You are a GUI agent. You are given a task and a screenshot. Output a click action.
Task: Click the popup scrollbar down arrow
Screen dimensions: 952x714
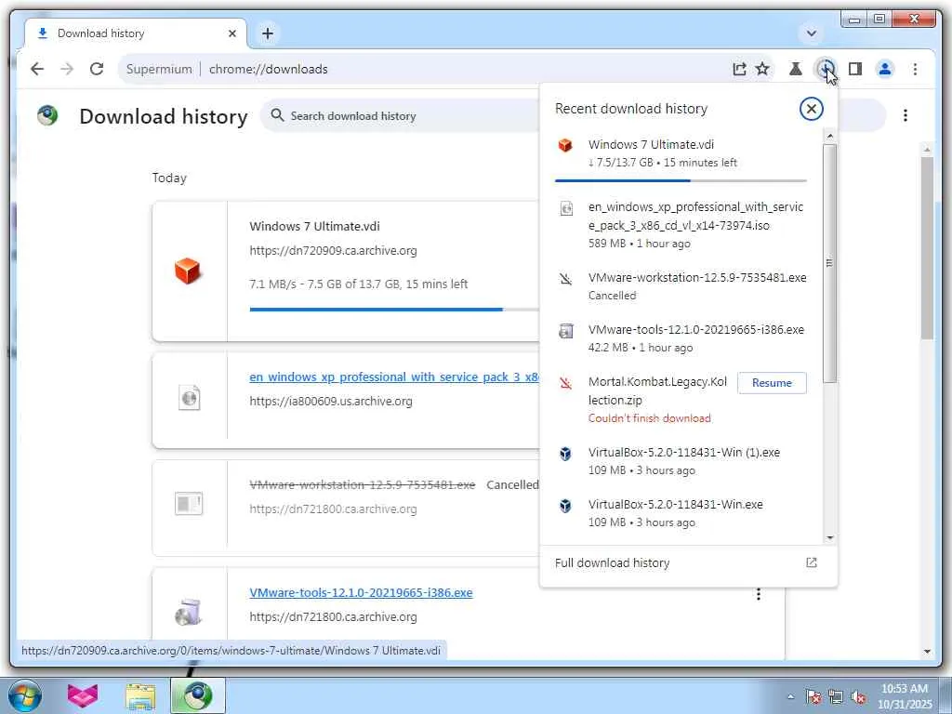tap(830, 538)
